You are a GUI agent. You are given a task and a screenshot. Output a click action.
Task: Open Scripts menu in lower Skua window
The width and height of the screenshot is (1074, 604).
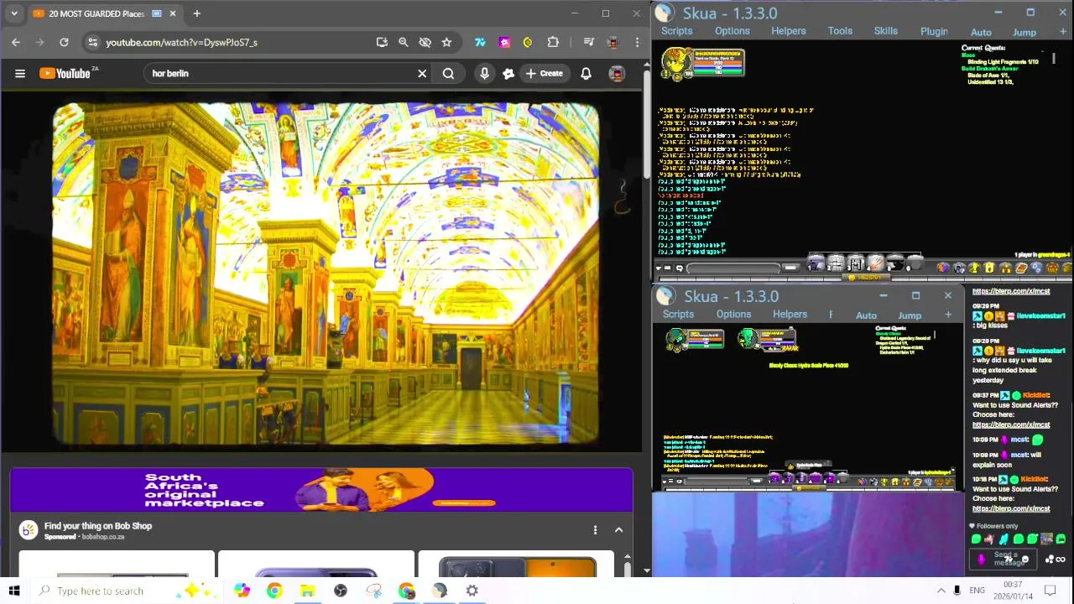click(678, 315)
